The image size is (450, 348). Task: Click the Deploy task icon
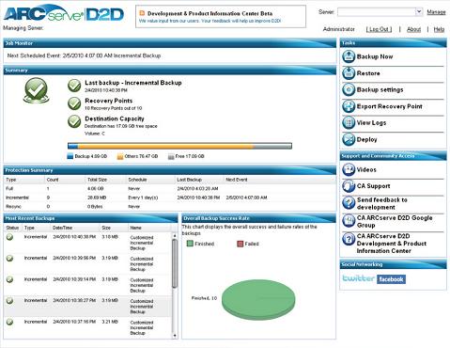click(349, 139)
